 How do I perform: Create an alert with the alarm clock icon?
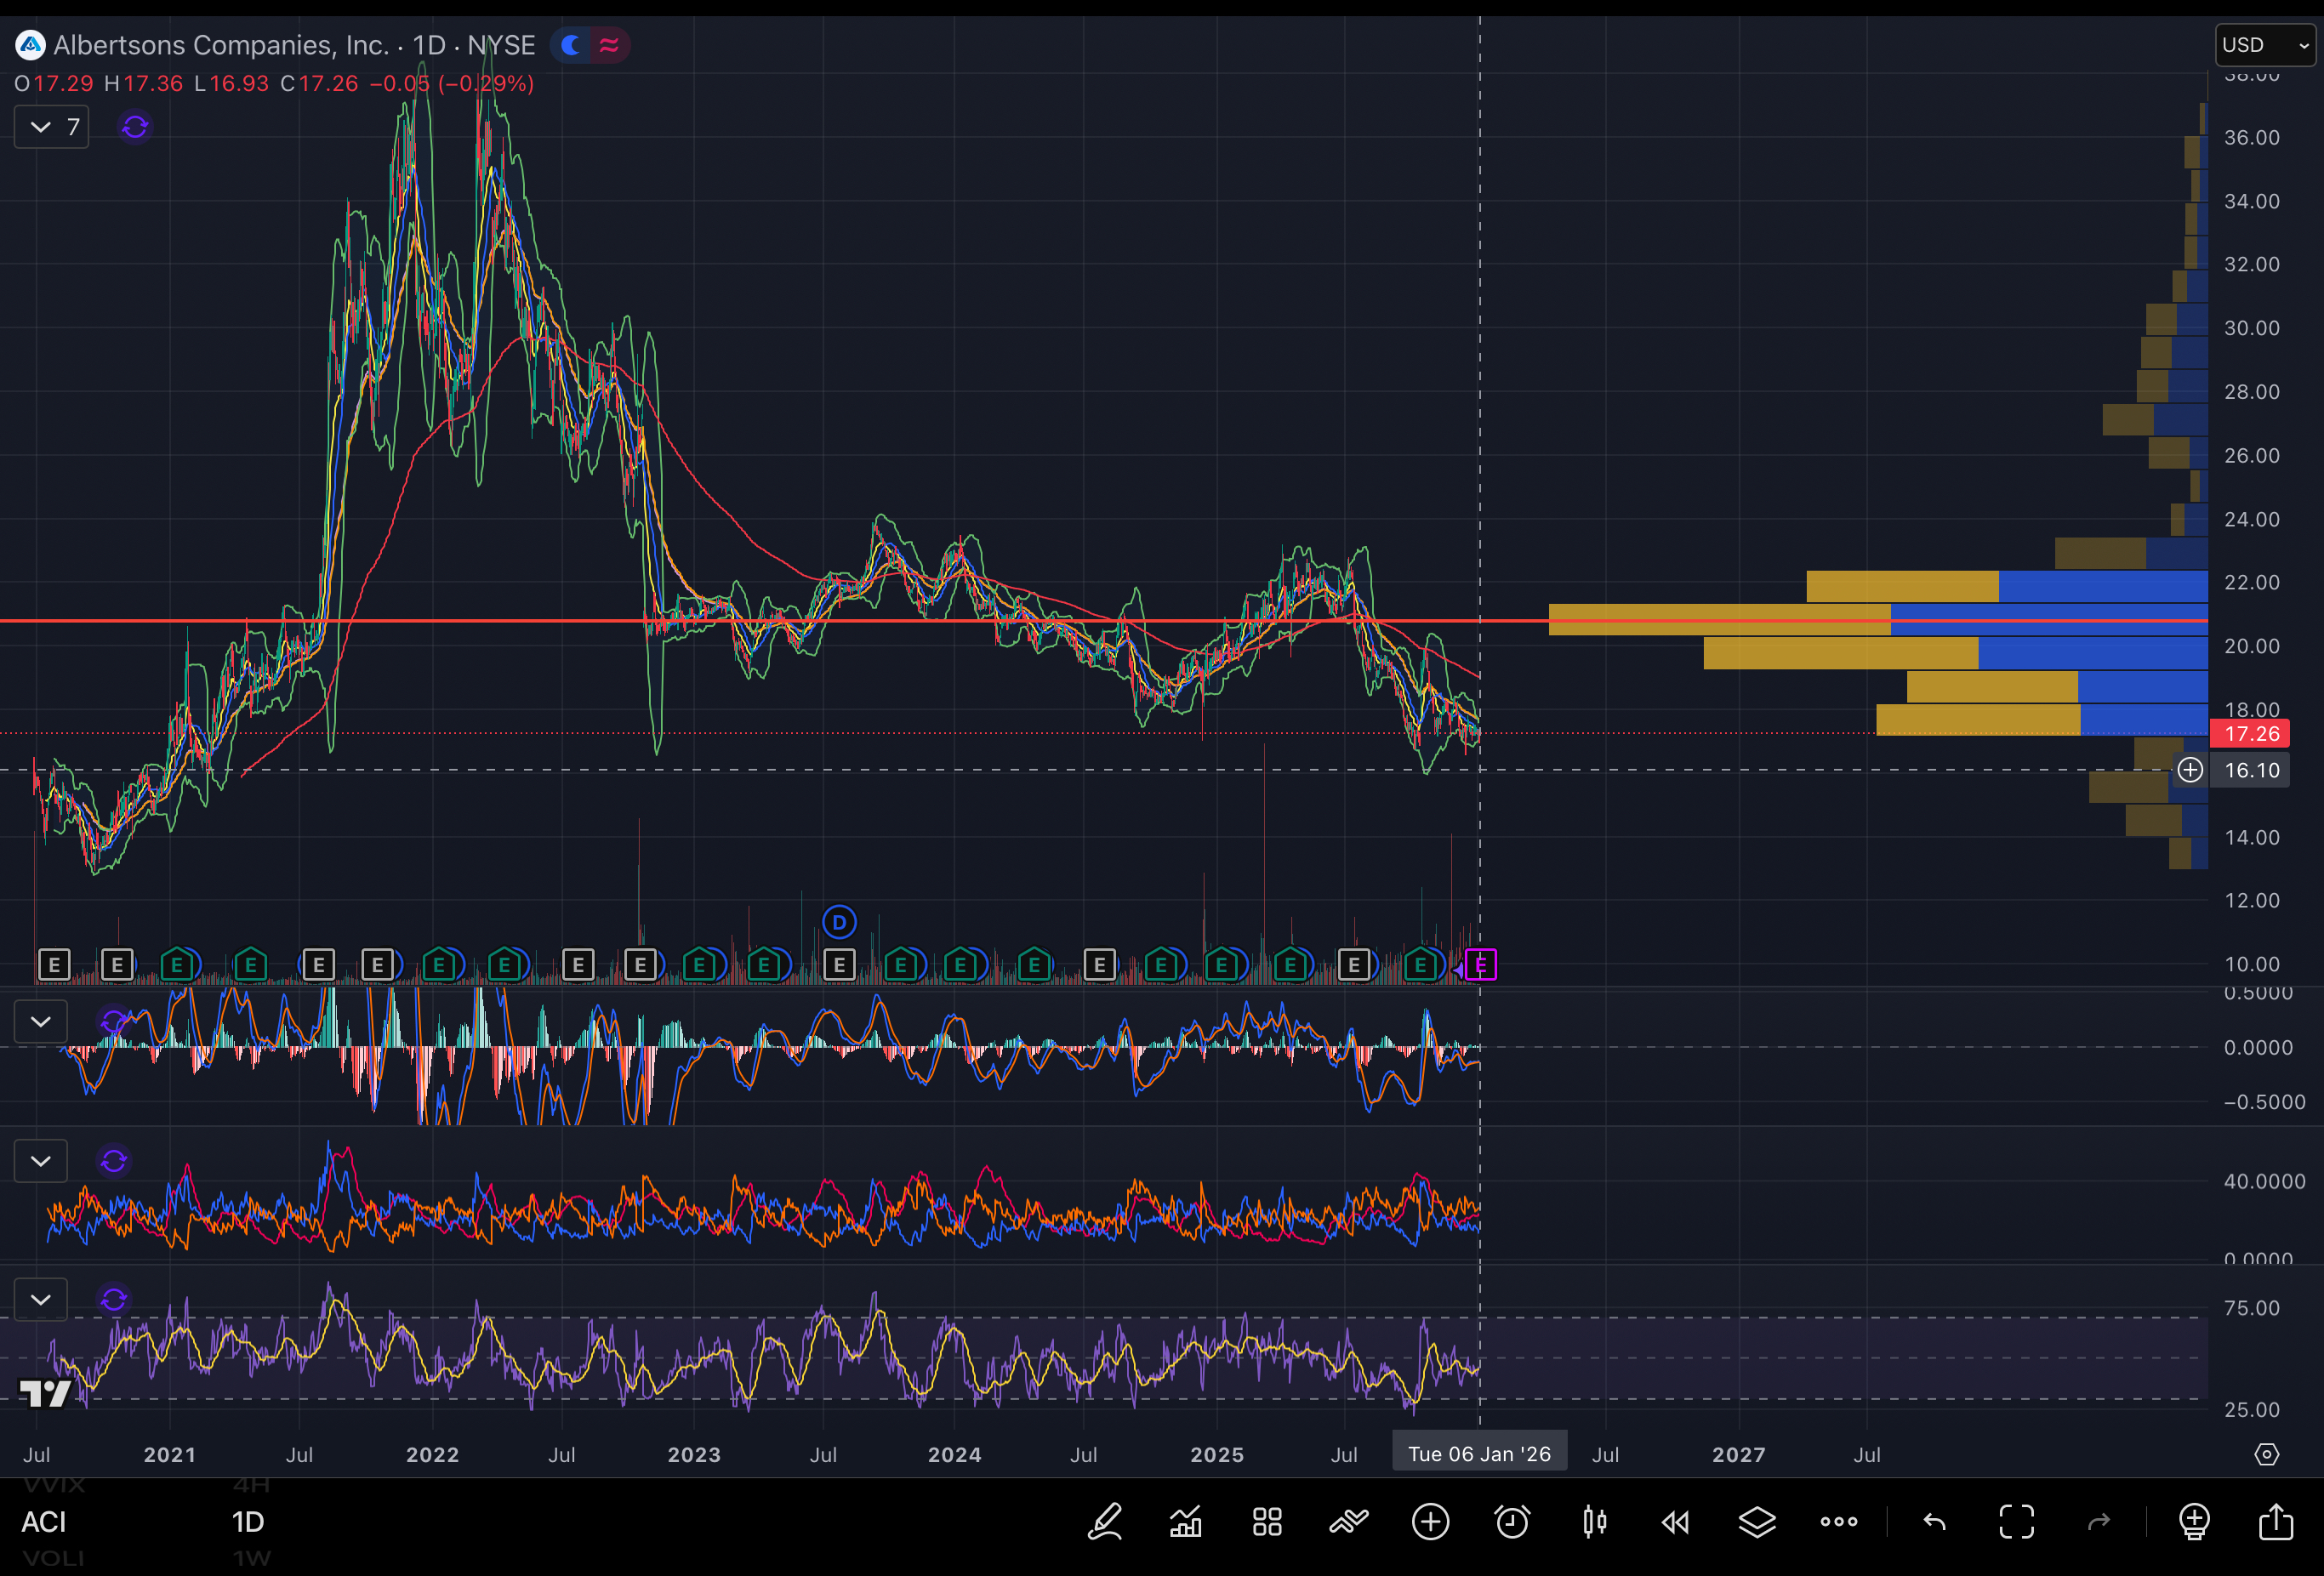point(1512,1522)
